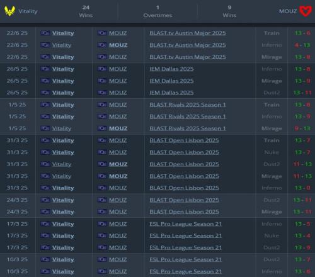Click MOUZ flag icon in 10/3 Inferno row
Image resolution: width=315 pixels, height=277 pixels.
tap(102, 271)
